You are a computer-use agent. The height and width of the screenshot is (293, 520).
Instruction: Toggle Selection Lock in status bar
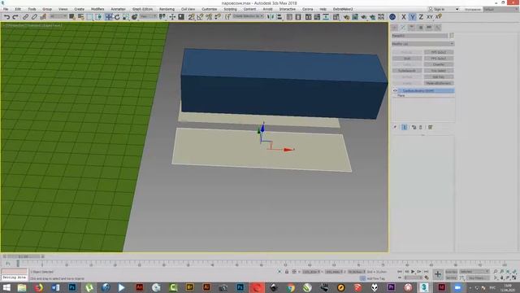[x=287, y=272]
